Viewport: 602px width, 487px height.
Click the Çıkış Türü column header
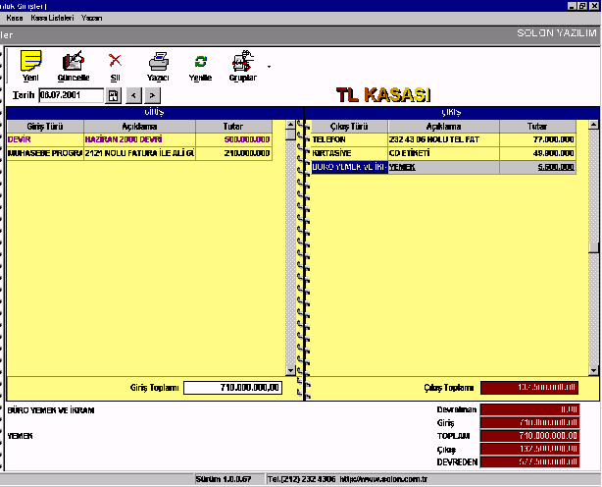tap(349, 127)
